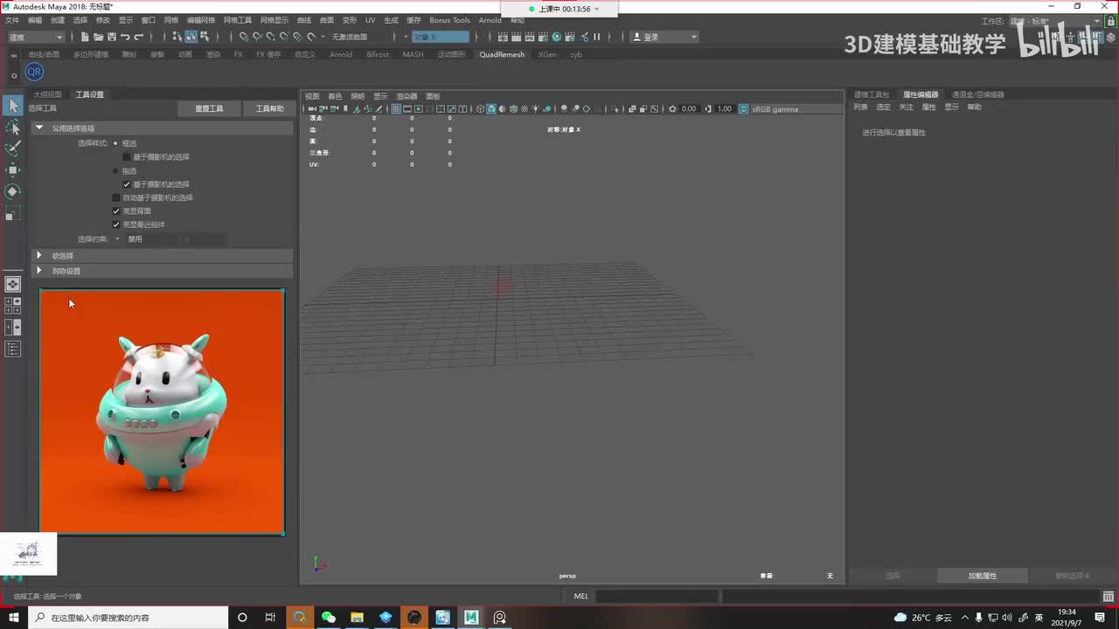
Task: Select by hierarchy mode icon
Action: 177,37
